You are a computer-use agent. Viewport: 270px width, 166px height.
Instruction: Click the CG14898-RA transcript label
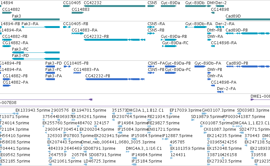(224, 43)
